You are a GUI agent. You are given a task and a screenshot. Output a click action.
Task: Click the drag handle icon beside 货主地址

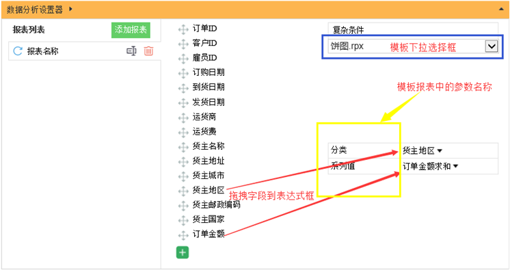183,161
